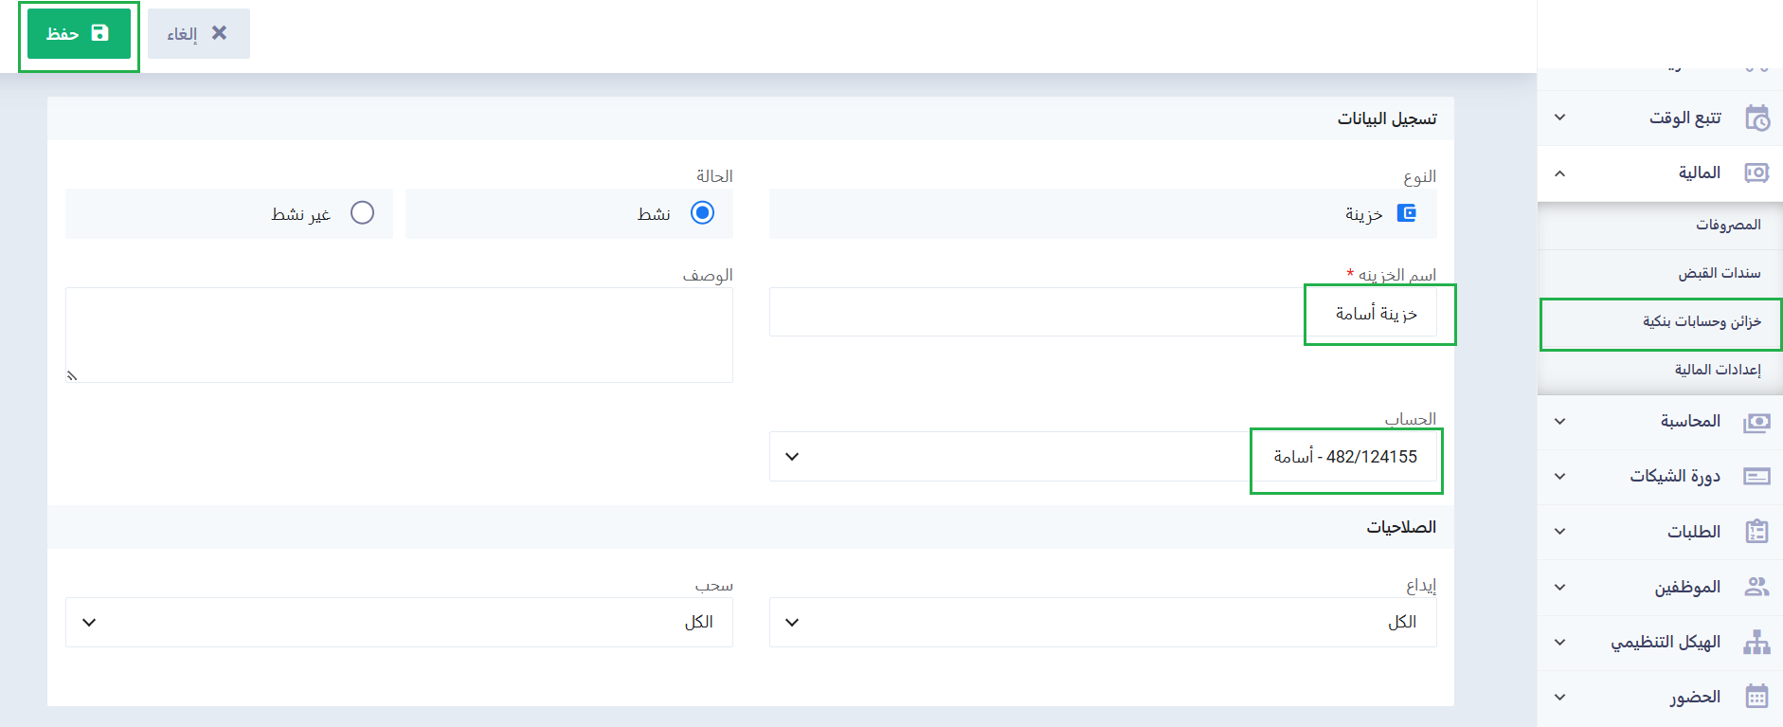Click the إلغاء cancel button
Image resolution: width=1783 pixels, height=727 pixels.
coord(198,34)
